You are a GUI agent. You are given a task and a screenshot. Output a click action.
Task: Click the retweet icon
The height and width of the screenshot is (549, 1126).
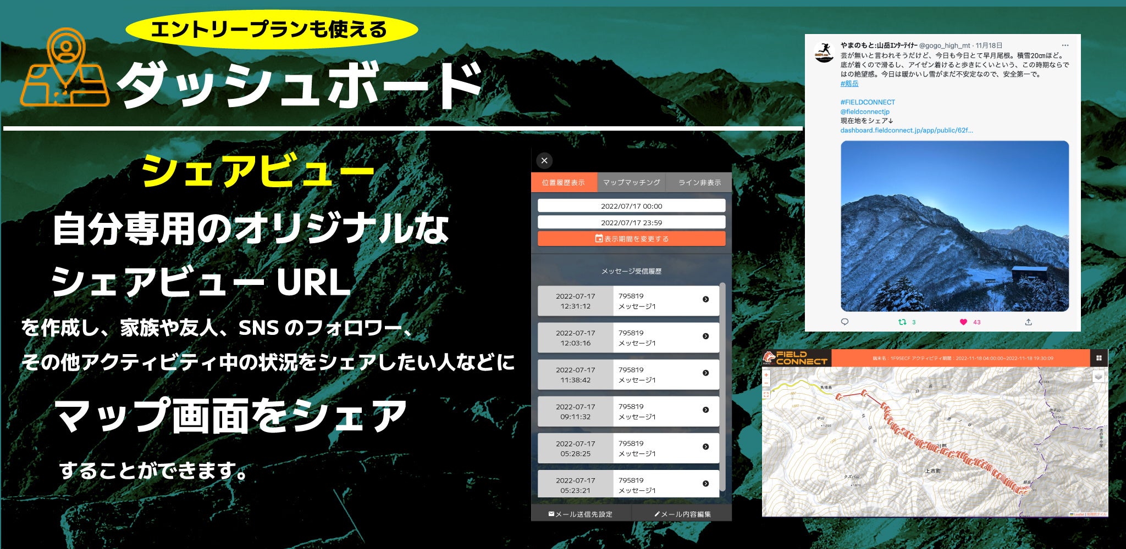coord(902,322)
